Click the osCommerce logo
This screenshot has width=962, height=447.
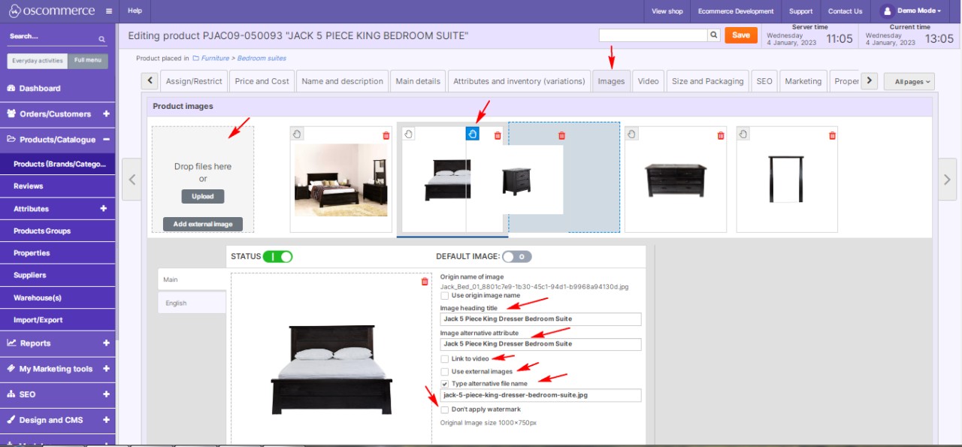[x=52, y=11]
